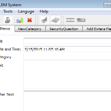Open the Languge menu
Image resolution: width=111 pixels, height=111 pixels.
click(26, 12)
